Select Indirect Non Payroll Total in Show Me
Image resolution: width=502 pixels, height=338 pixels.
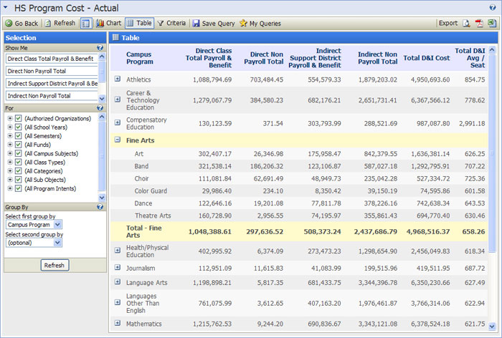(52, 96)
